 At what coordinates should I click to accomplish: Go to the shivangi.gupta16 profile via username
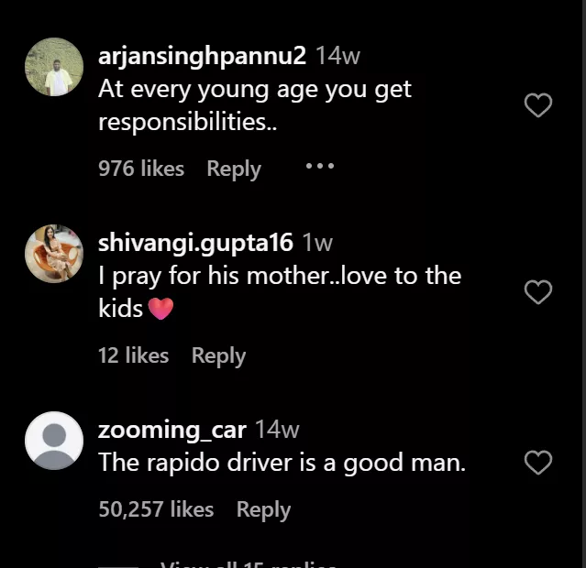195,243
